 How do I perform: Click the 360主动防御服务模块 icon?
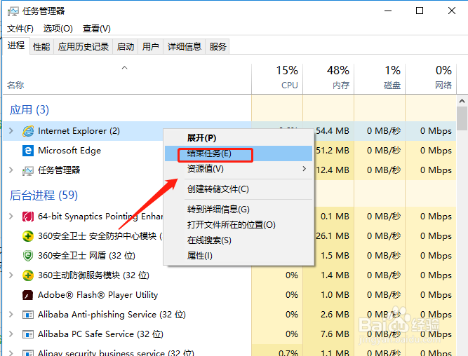pos(28,275)
